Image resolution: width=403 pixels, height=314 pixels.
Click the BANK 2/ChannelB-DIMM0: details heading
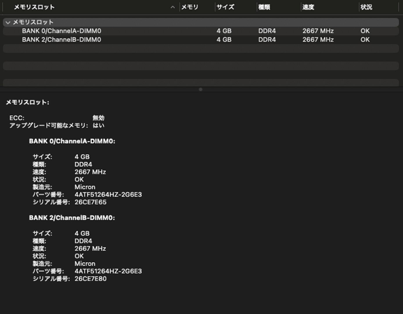(72, 218)
